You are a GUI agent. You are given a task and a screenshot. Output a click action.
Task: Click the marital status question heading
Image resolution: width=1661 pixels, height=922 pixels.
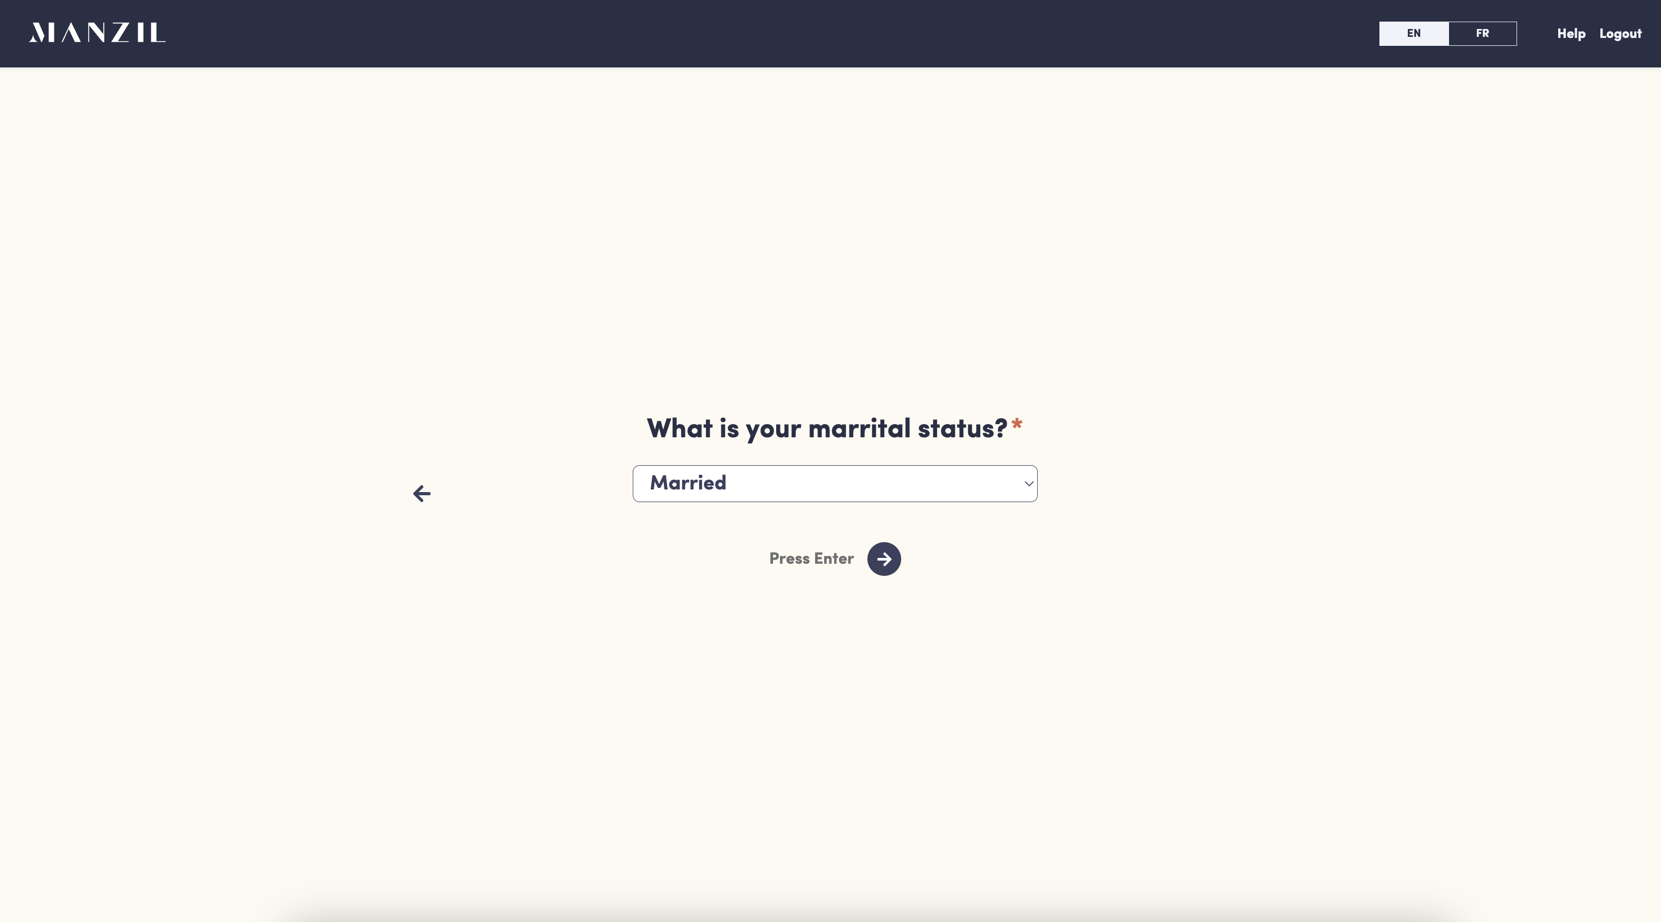tap(827, 428)
